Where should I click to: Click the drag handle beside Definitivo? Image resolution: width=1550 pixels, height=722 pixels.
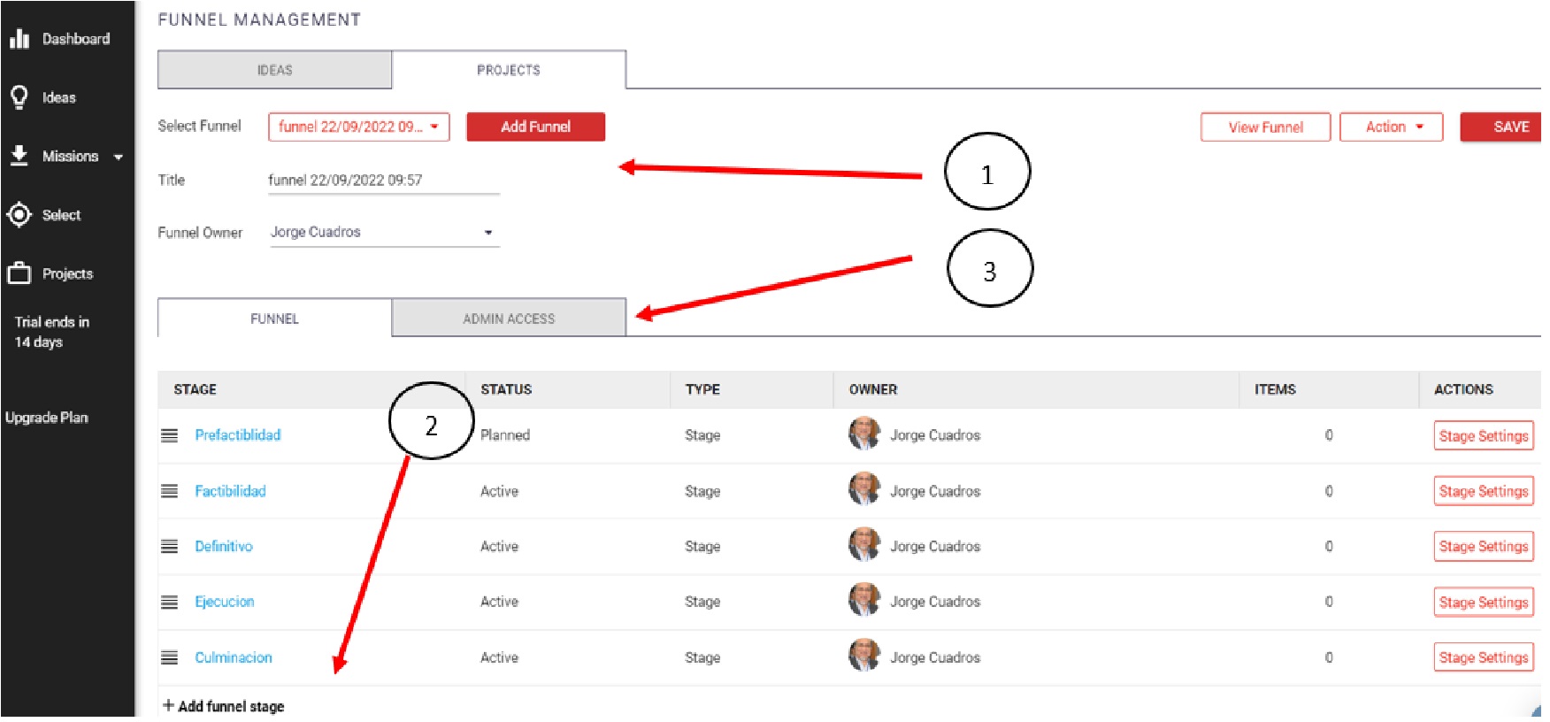click(170, 547)
